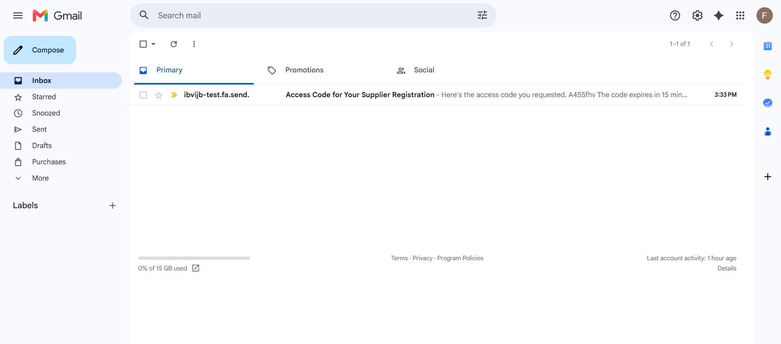Expand the More sidebar section

point(40,178)
